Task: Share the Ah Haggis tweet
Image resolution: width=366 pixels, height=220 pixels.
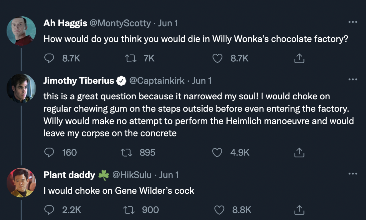Action: coord(299,58)
